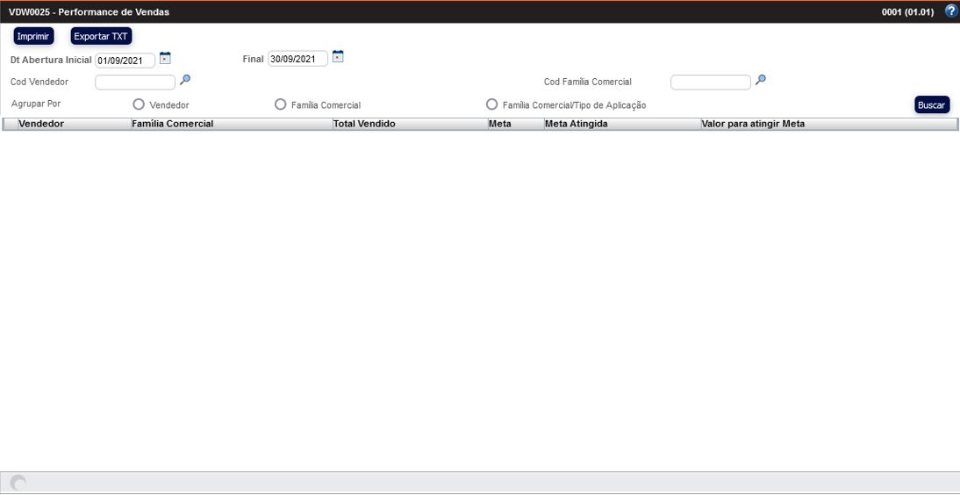Click Exportar TXT button
The width and height of the screenshot is (960, 495).
click(101, 36)
